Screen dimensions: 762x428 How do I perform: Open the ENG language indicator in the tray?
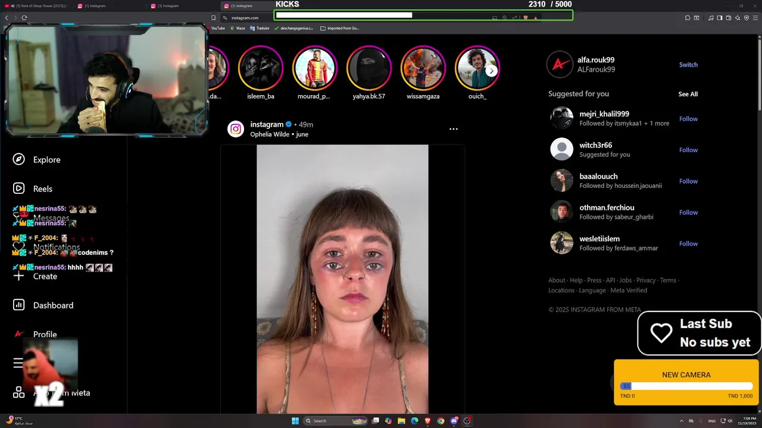(711, 421)
